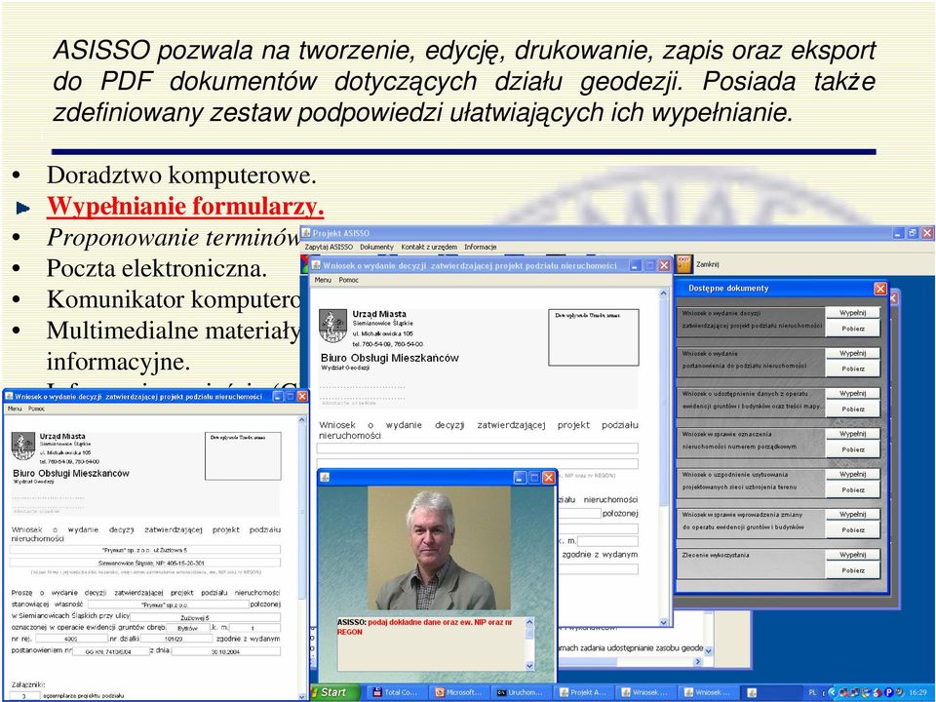Click the taskbar clock showing 16:29
Viewport: 936px width, 702px height.
917,692
